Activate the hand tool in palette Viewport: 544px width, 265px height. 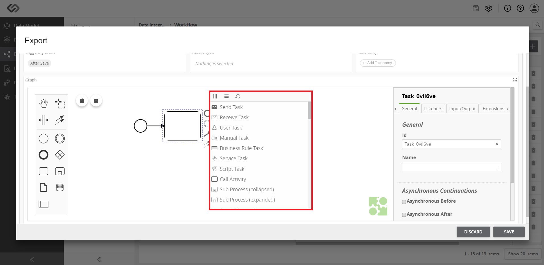[x=44, y=104]
